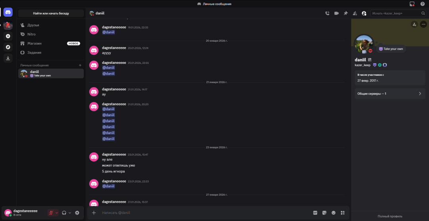
Task: Open audio output options arrow
Action: tap(70, 213)
